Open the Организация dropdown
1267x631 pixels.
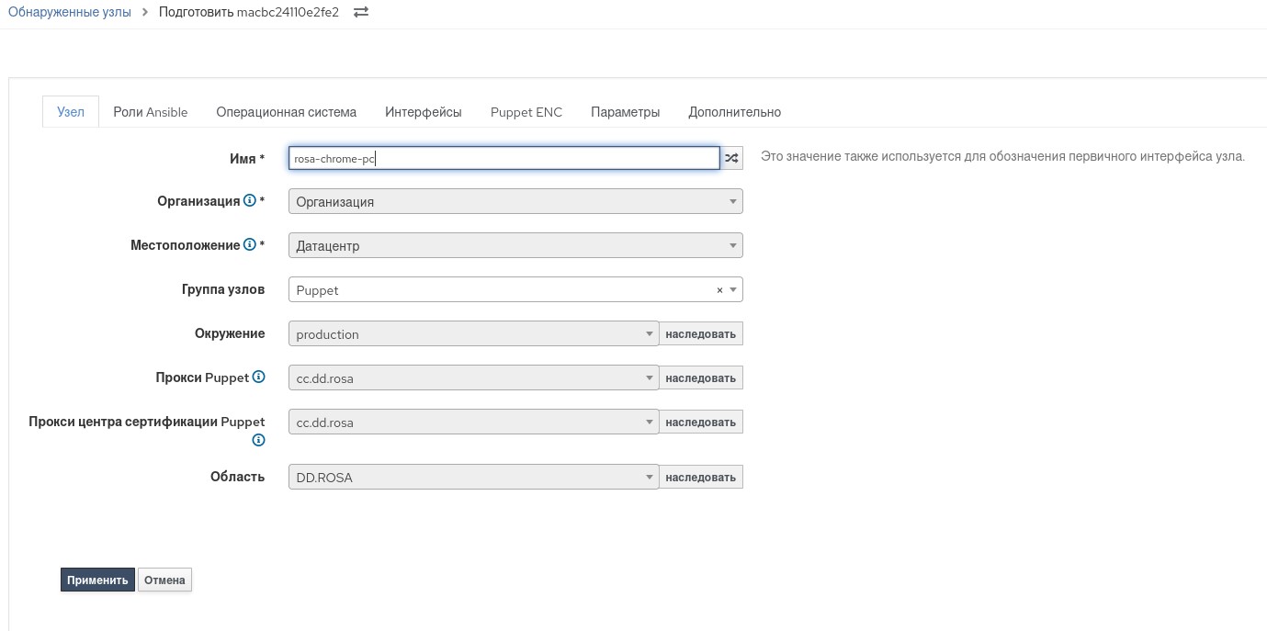pos(515,201)
